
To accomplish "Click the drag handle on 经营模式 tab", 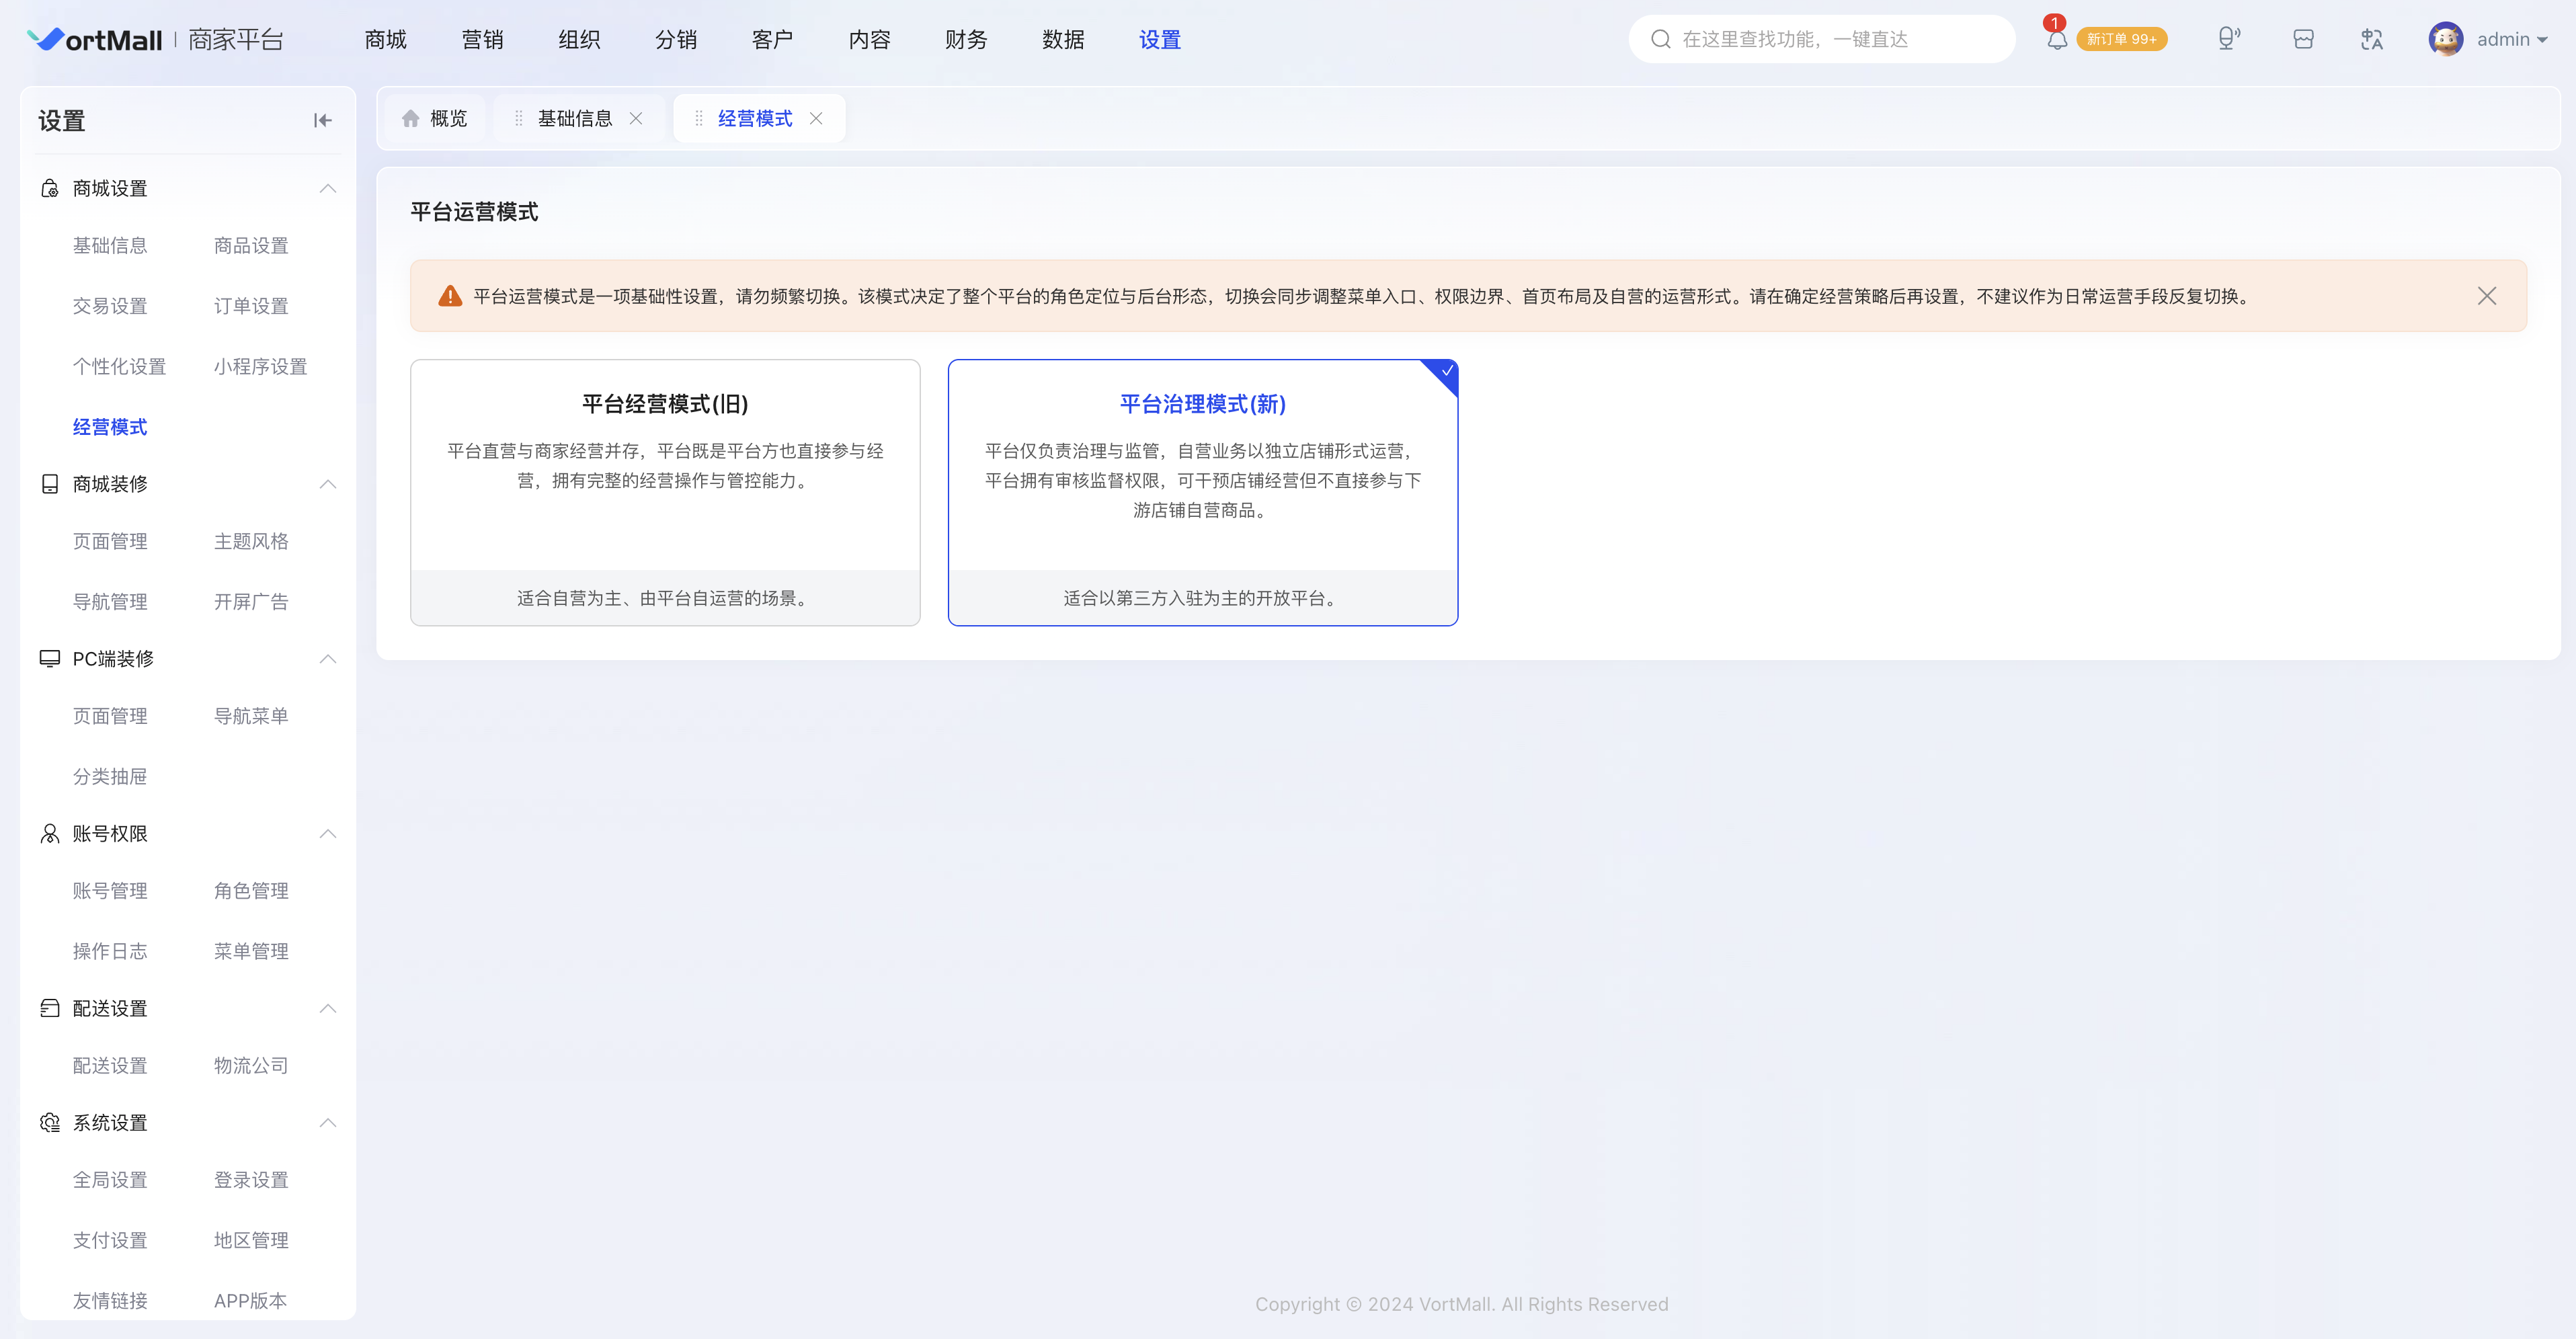I will click(x=698, y=118).
